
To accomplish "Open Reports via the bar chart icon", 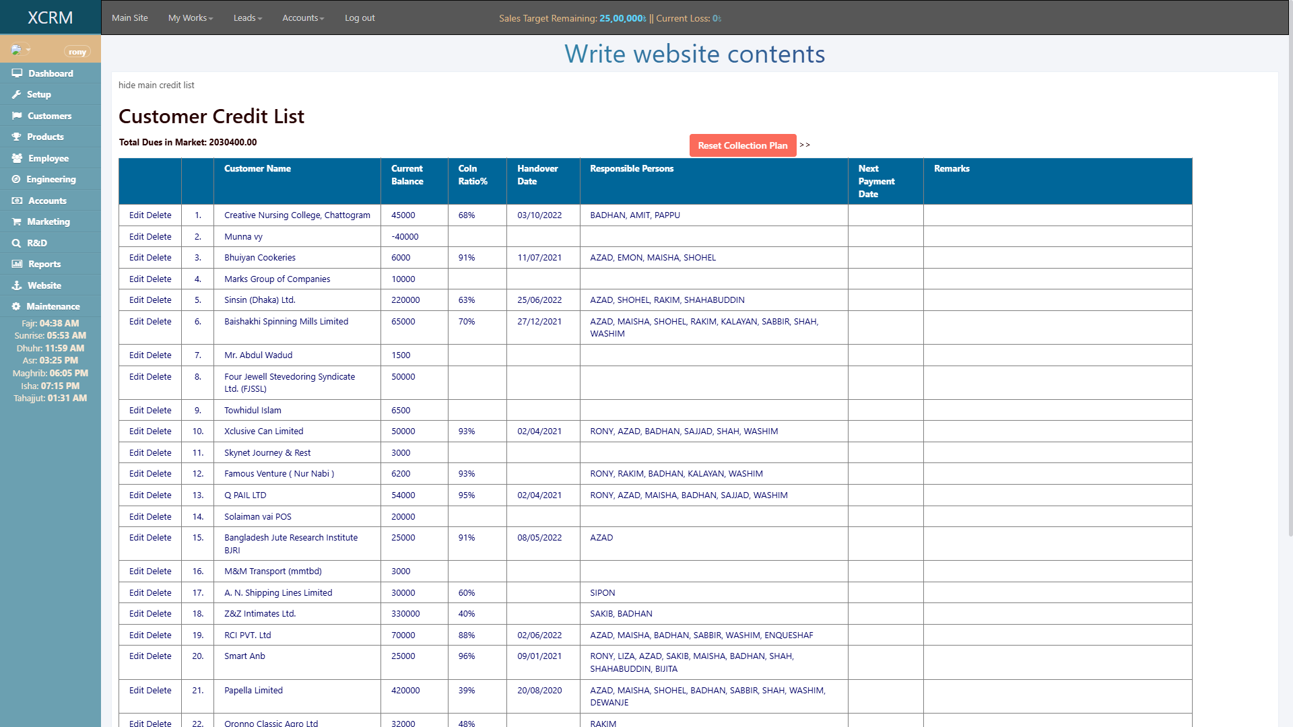I will pos(18,264).
